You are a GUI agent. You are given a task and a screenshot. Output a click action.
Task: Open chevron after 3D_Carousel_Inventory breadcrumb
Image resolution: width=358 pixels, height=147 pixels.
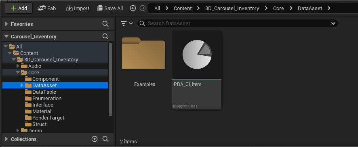tap(266, 8)
